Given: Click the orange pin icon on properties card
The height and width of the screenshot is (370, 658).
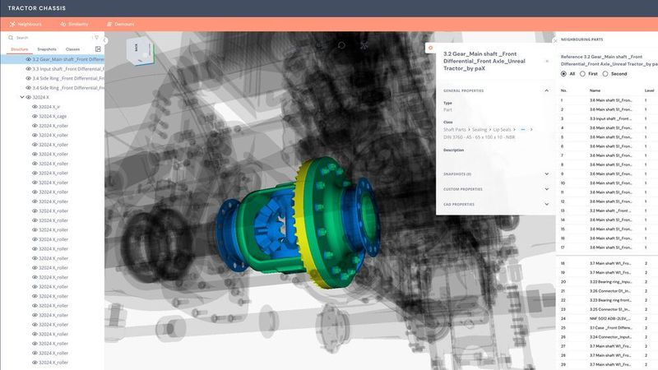Looking at the screenshot, I should point(430,48).
